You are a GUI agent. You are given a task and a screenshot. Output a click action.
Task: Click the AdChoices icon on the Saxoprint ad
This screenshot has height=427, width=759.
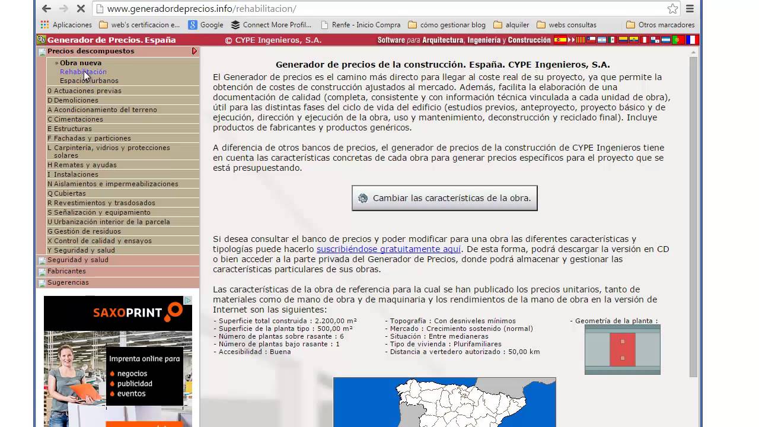tap(188, 301)
